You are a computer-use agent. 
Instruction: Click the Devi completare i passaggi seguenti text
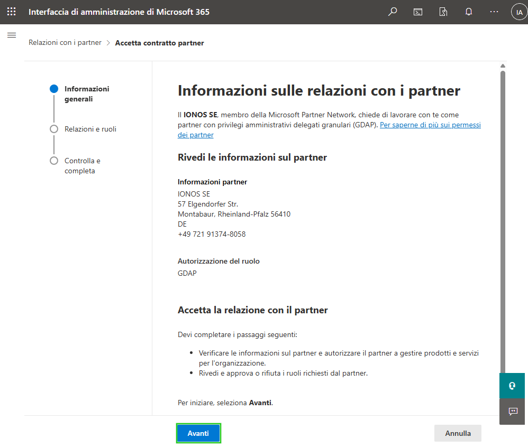[238, 334]
